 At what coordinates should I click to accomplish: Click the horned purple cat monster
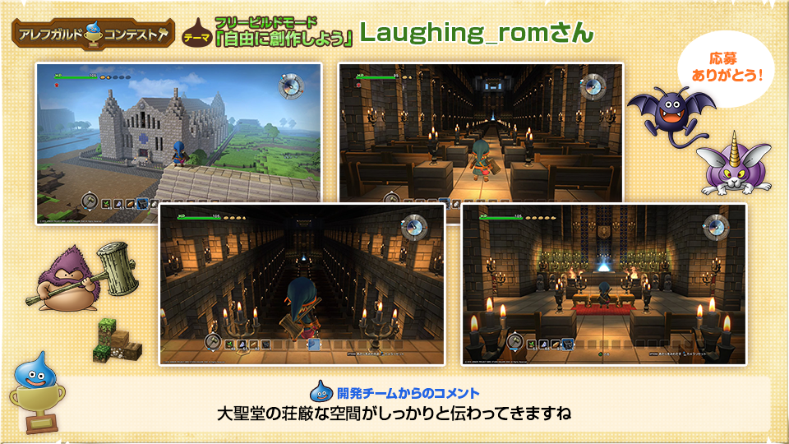(x=735, y=165)
